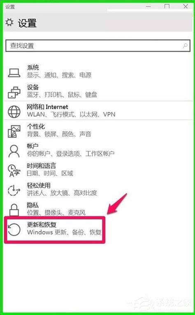Open the 帐户 text entry (你的帐户、登录选项)
The height and width of the screenshot is (315, 195).
click(x=70, y=150)
